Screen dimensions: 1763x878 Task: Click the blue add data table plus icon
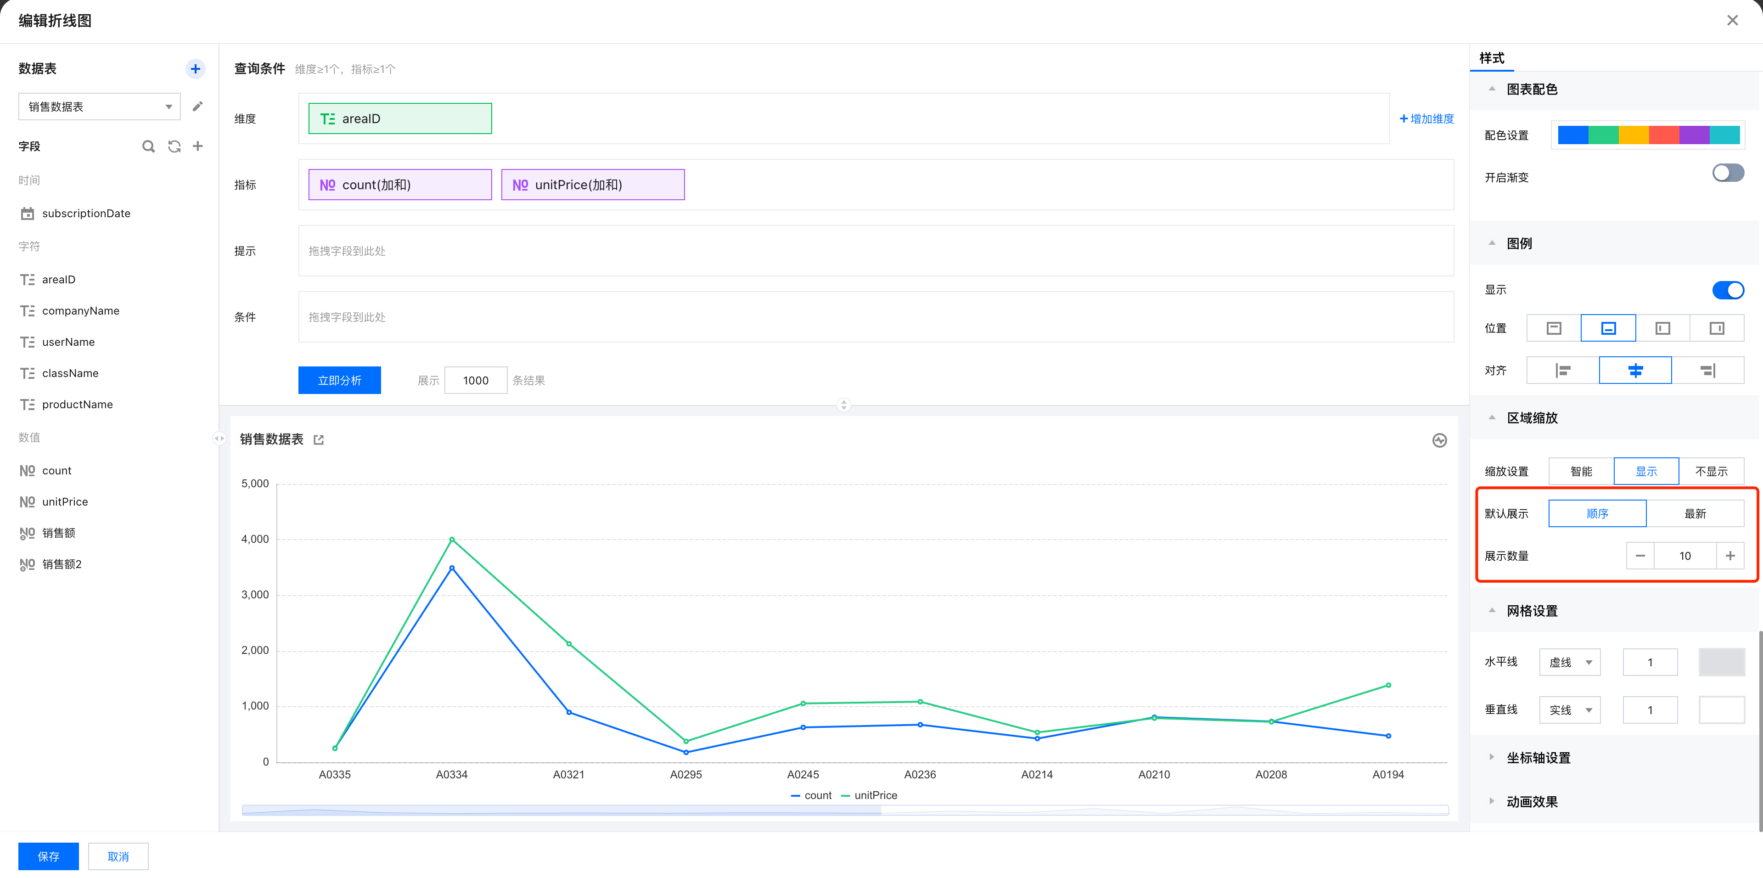[x=195, y=68]
